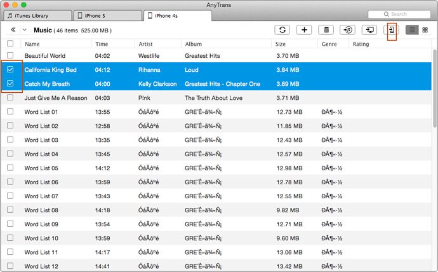Sort by the Artist column header
The image size is (438, 272).
pos(158,44)
